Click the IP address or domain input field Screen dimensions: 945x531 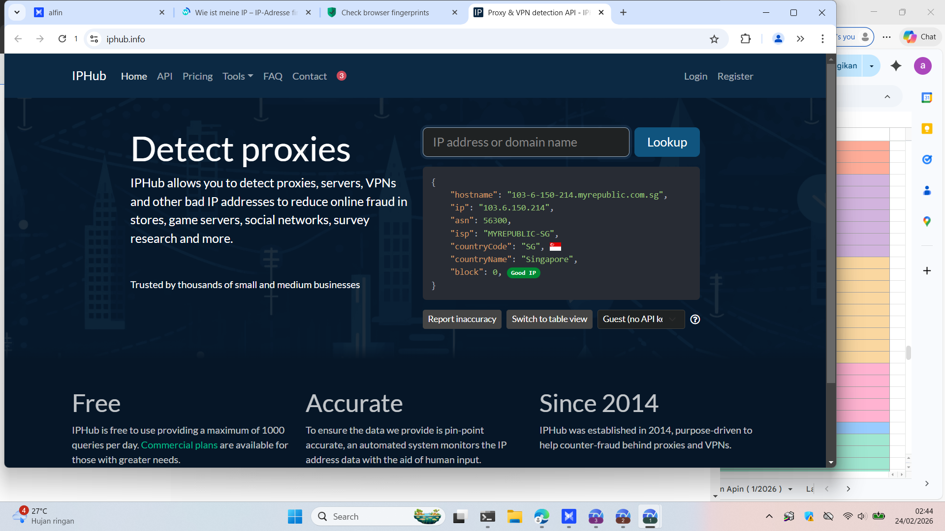pyautogui.click(x=526, y=142)
